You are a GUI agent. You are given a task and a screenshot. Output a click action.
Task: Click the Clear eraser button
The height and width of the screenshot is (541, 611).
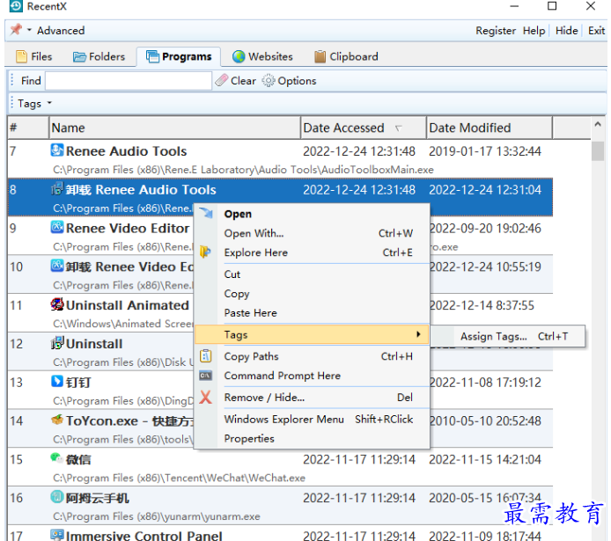coord(235,81)
